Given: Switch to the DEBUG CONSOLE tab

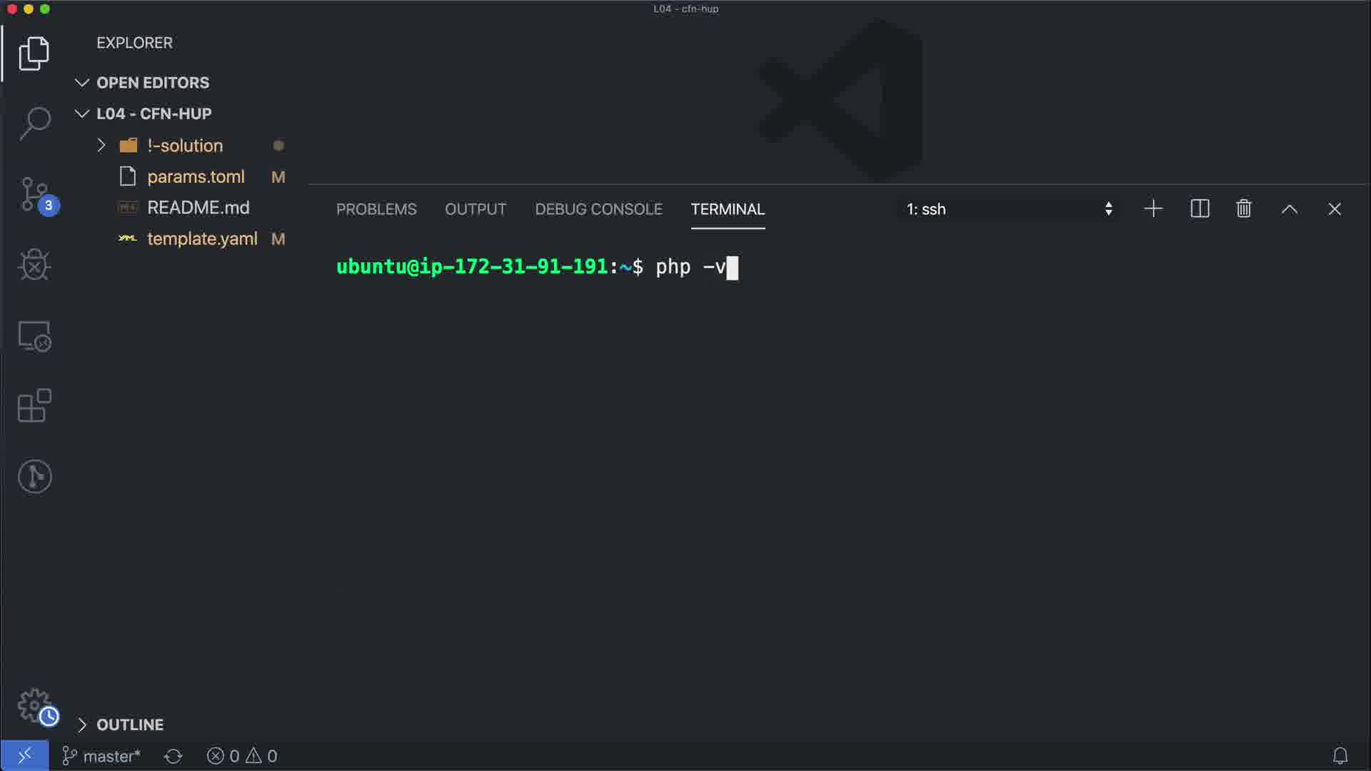Looking at the screenshot, I should pyautogui.click(x=598, y=209).
